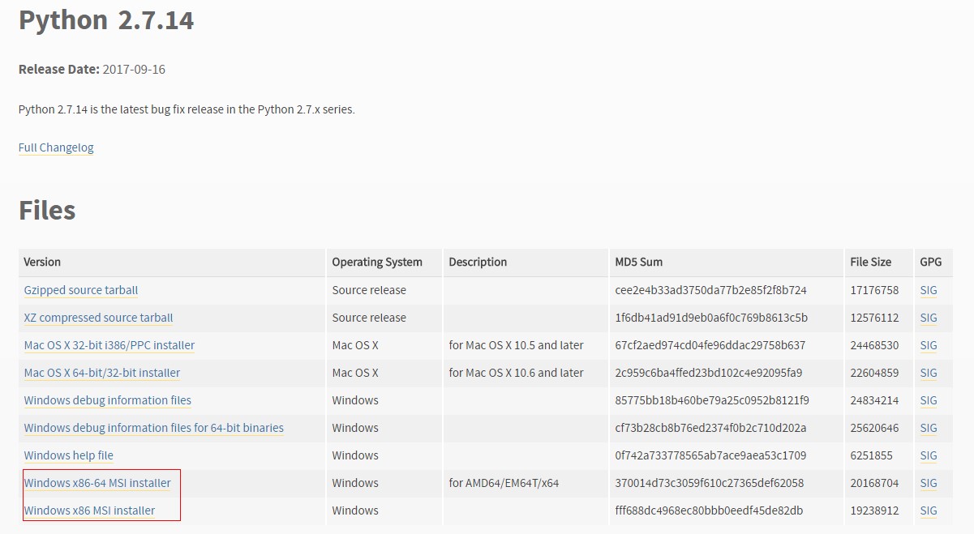Image resolution: width=974 pixels, height=534 pixels.
Task: Open Windows debug information files link
Action: pyautogui.click(x=108, y=400)
